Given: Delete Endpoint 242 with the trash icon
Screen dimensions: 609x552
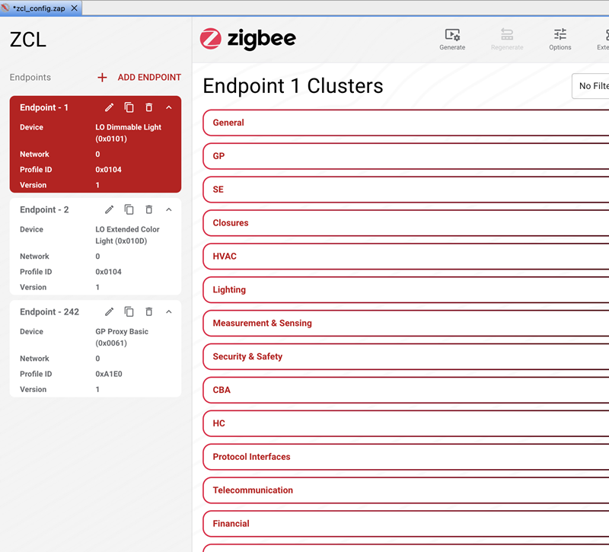Looking at the screenshot, I should 149,312.
